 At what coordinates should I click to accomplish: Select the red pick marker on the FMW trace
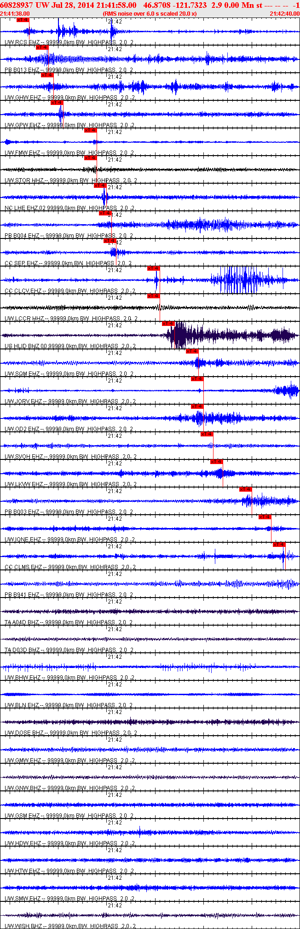[x=90, y=130]
